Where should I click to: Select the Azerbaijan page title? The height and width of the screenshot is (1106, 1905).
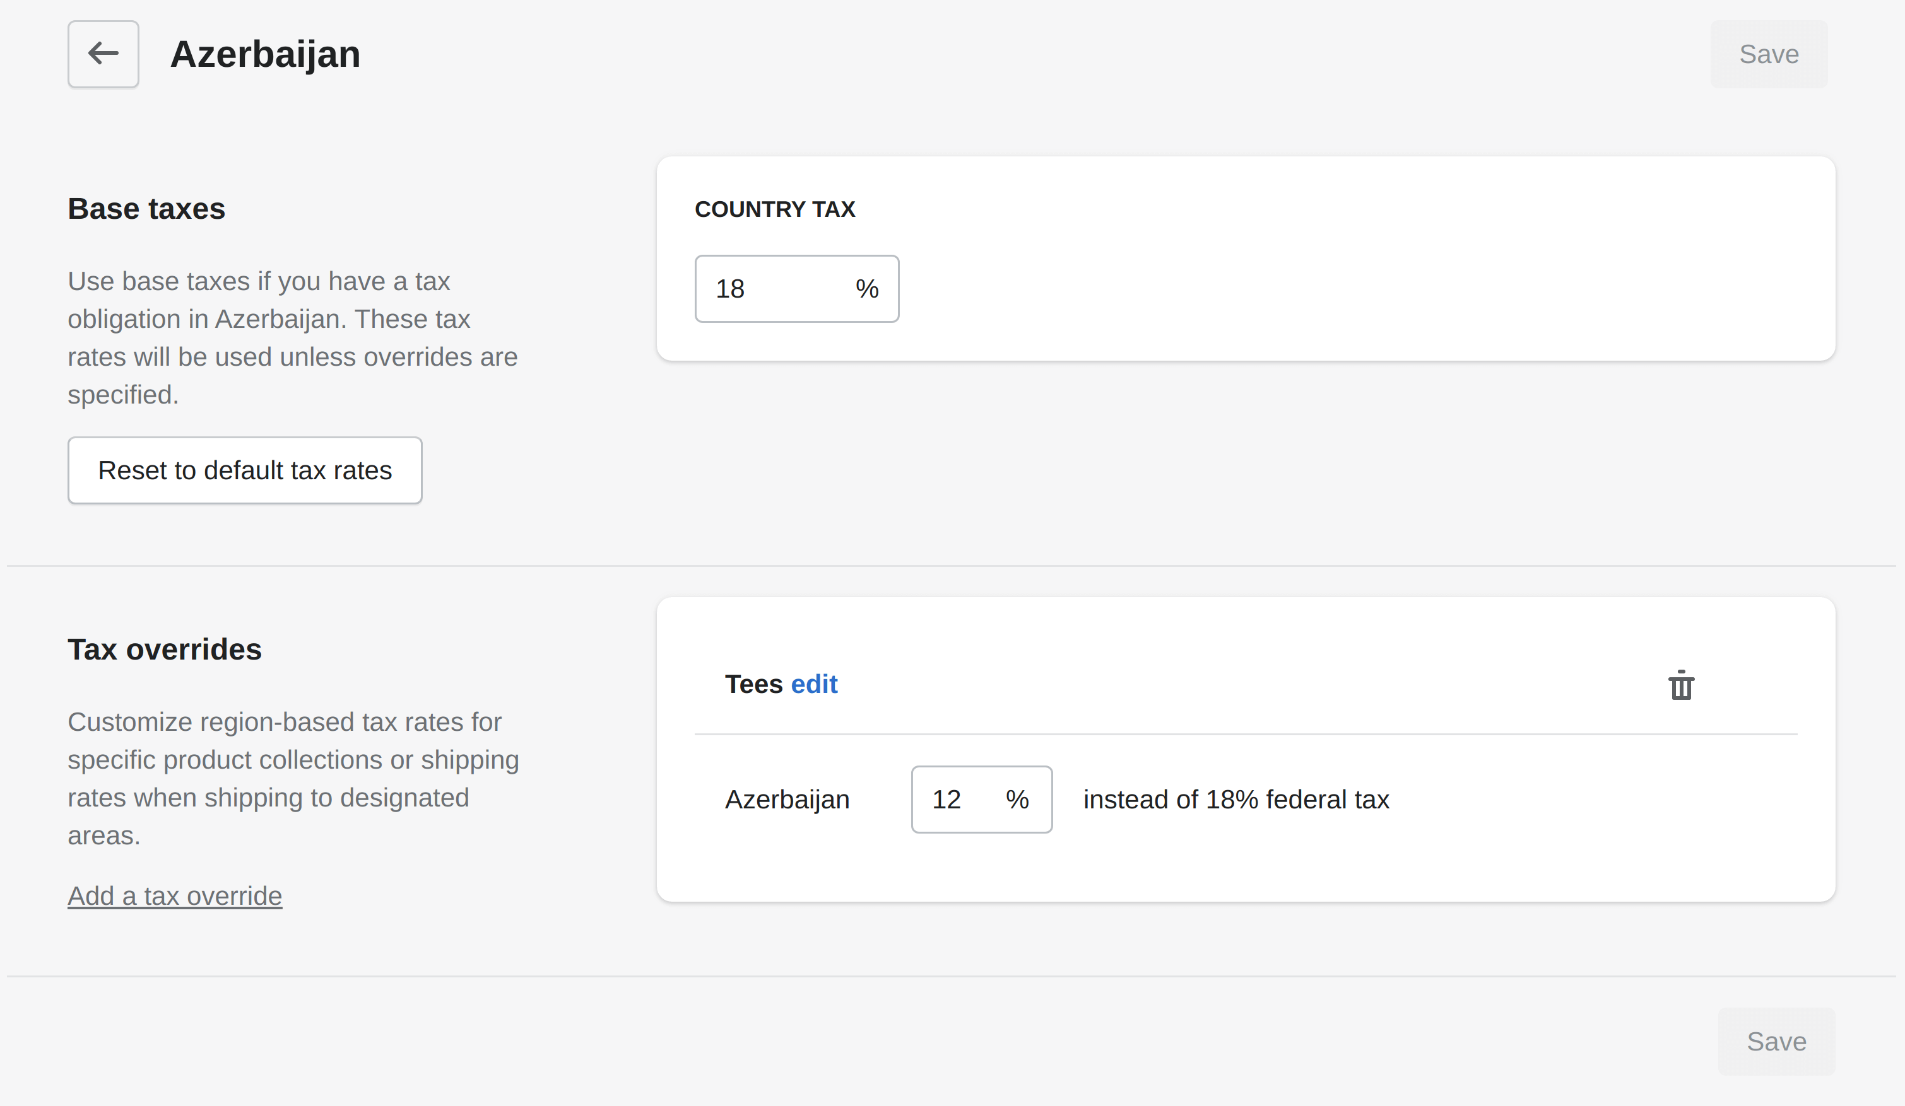click(x=264, y=54)
